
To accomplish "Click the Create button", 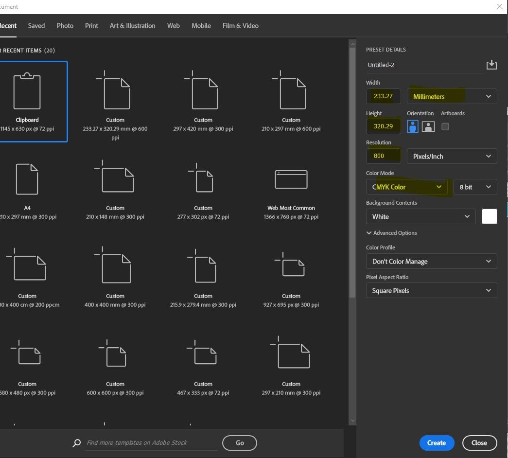I will [436, 442].
